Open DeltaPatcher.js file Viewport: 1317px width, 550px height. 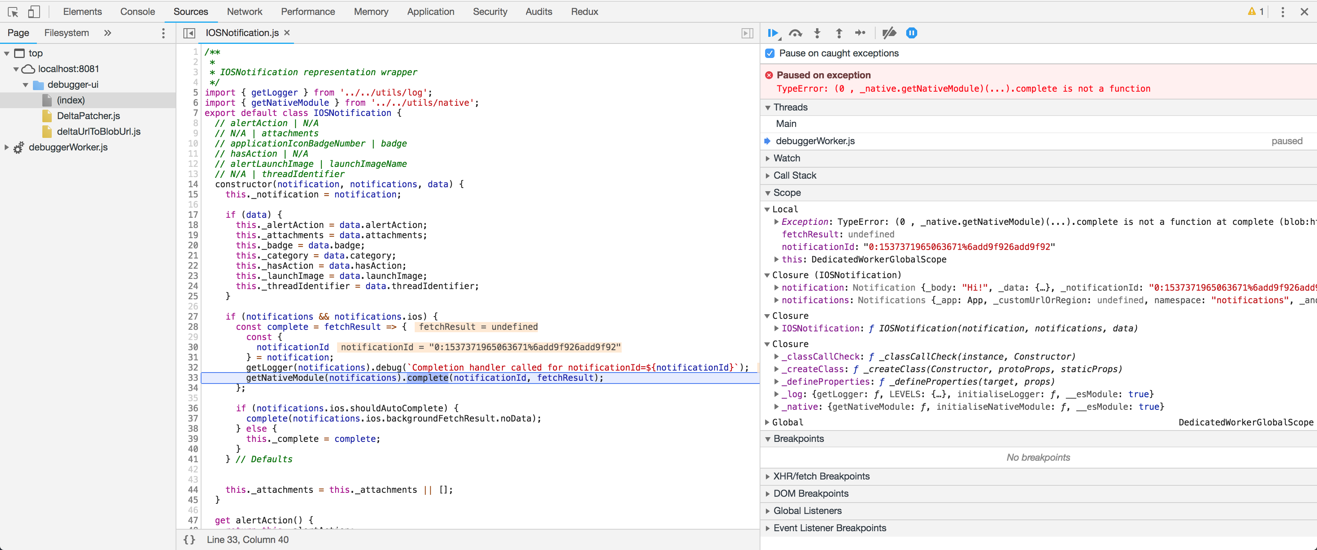[x=88, y=116]
